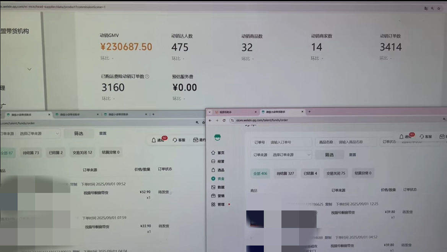Click the GMV value ¥230687.50
Viewport: 447px width, 252px height.
(x=126, y=47)
